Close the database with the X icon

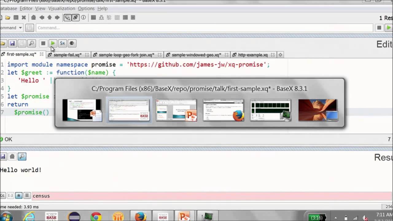24,17
